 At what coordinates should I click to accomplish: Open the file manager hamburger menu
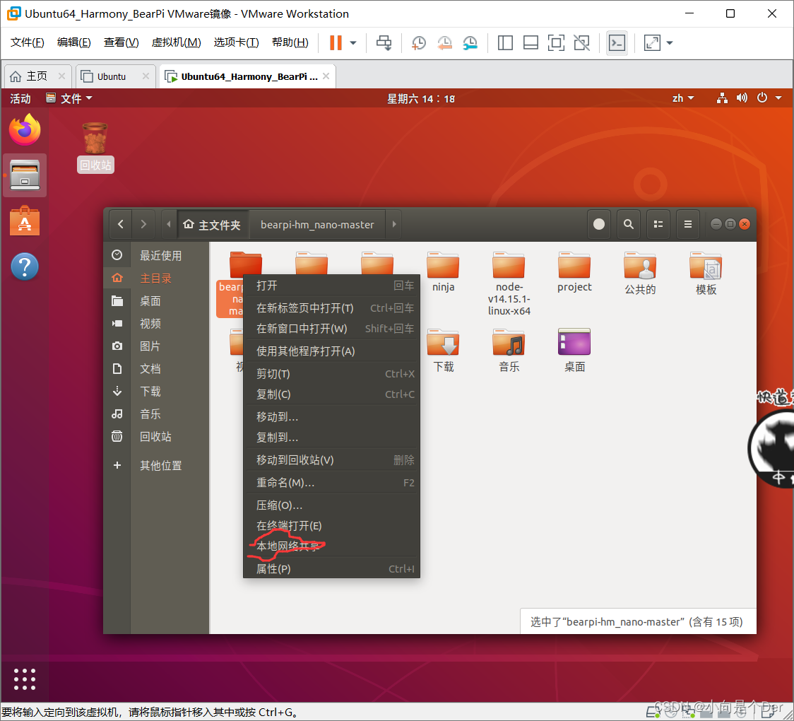[x=687, y=223]
